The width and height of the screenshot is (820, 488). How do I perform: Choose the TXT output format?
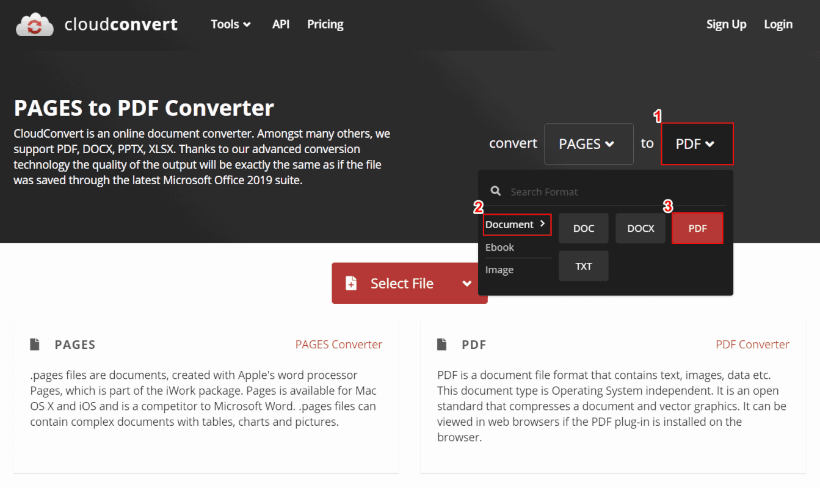pos(584,266)
